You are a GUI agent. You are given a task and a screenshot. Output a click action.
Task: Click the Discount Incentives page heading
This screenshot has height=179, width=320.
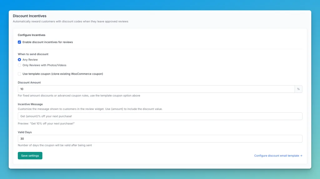30,16
